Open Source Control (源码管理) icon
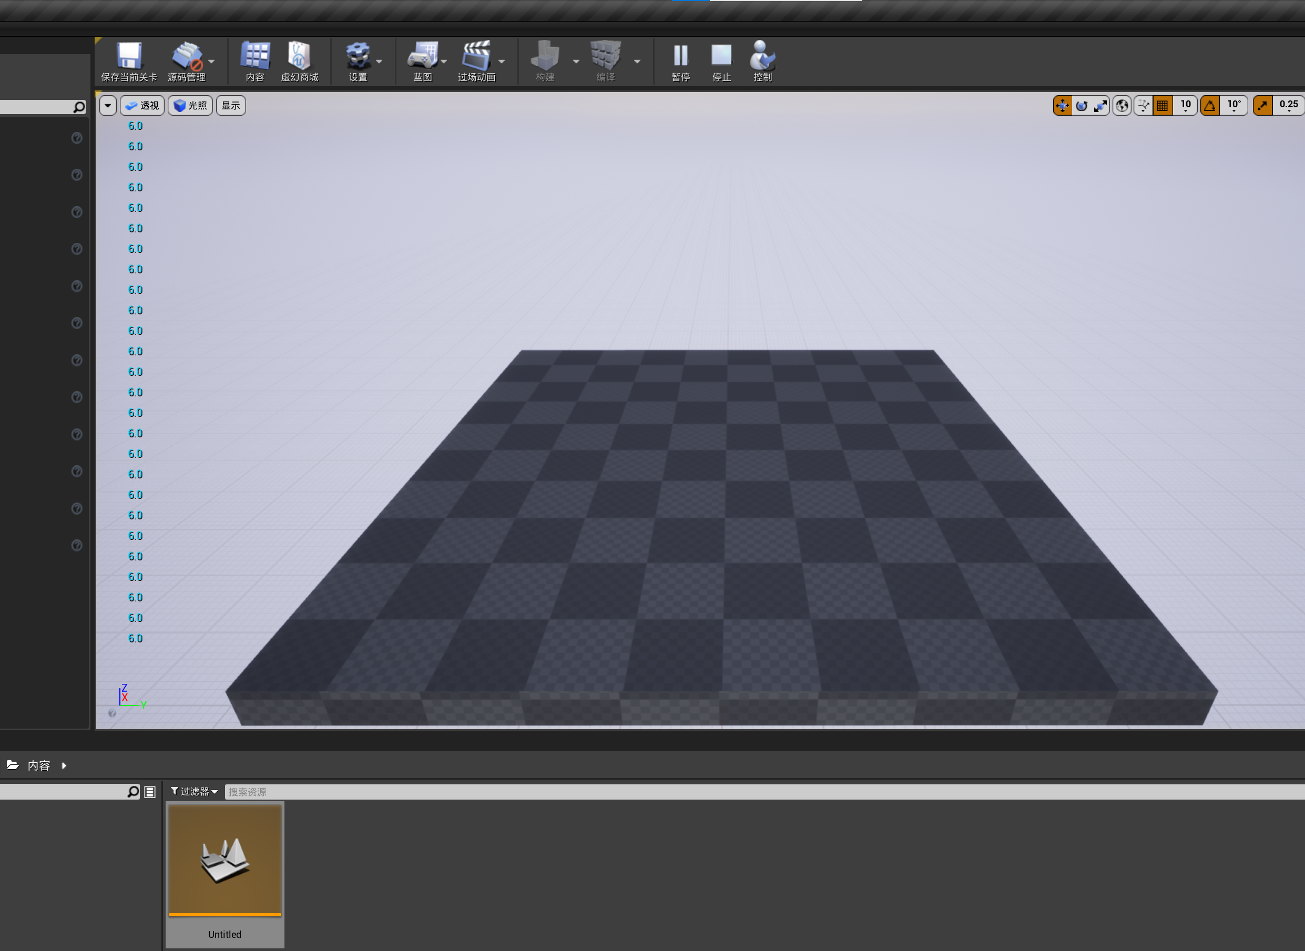This screenshot has height=951, width=1305. (187, 56)
